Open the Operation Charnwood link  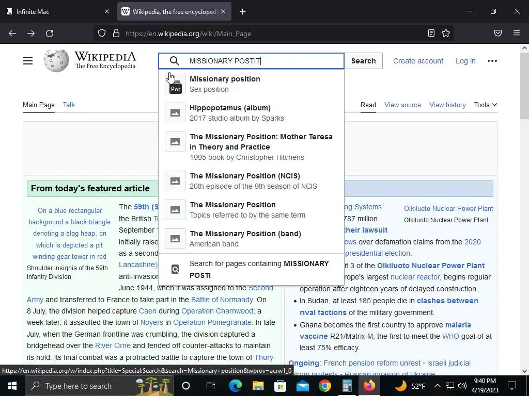point(217,311)
